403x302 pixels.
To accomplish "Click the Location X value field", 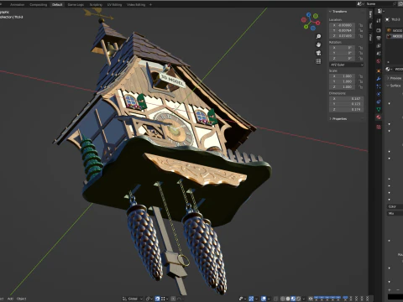I will point(343,25).
